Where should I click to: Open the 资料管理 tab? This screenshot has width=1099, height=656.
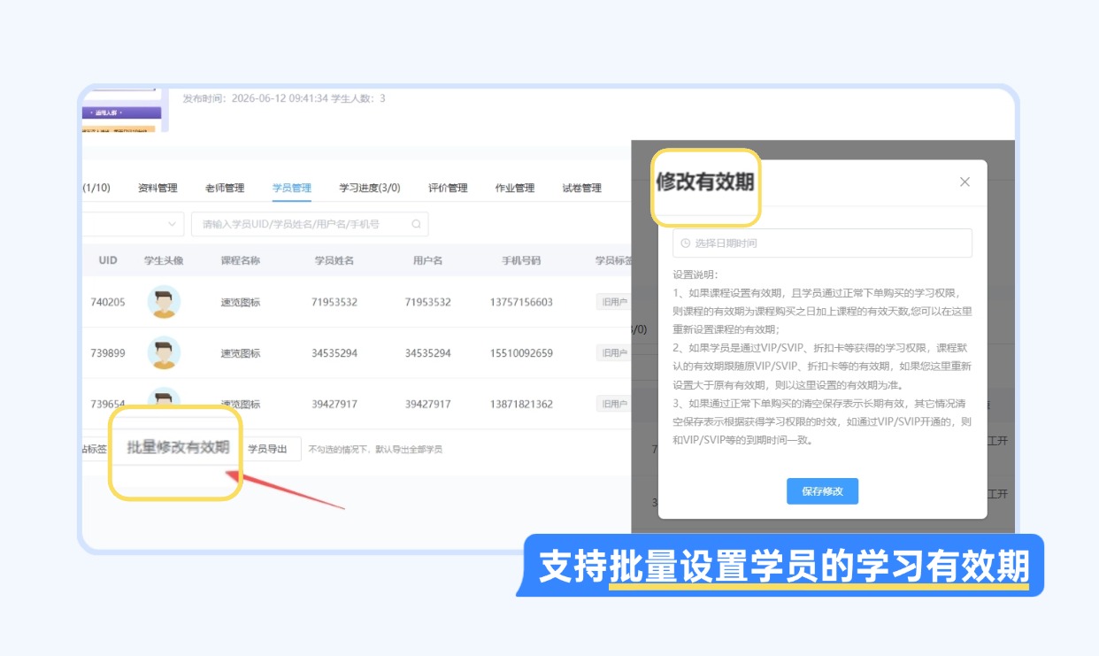pos(158,188)
